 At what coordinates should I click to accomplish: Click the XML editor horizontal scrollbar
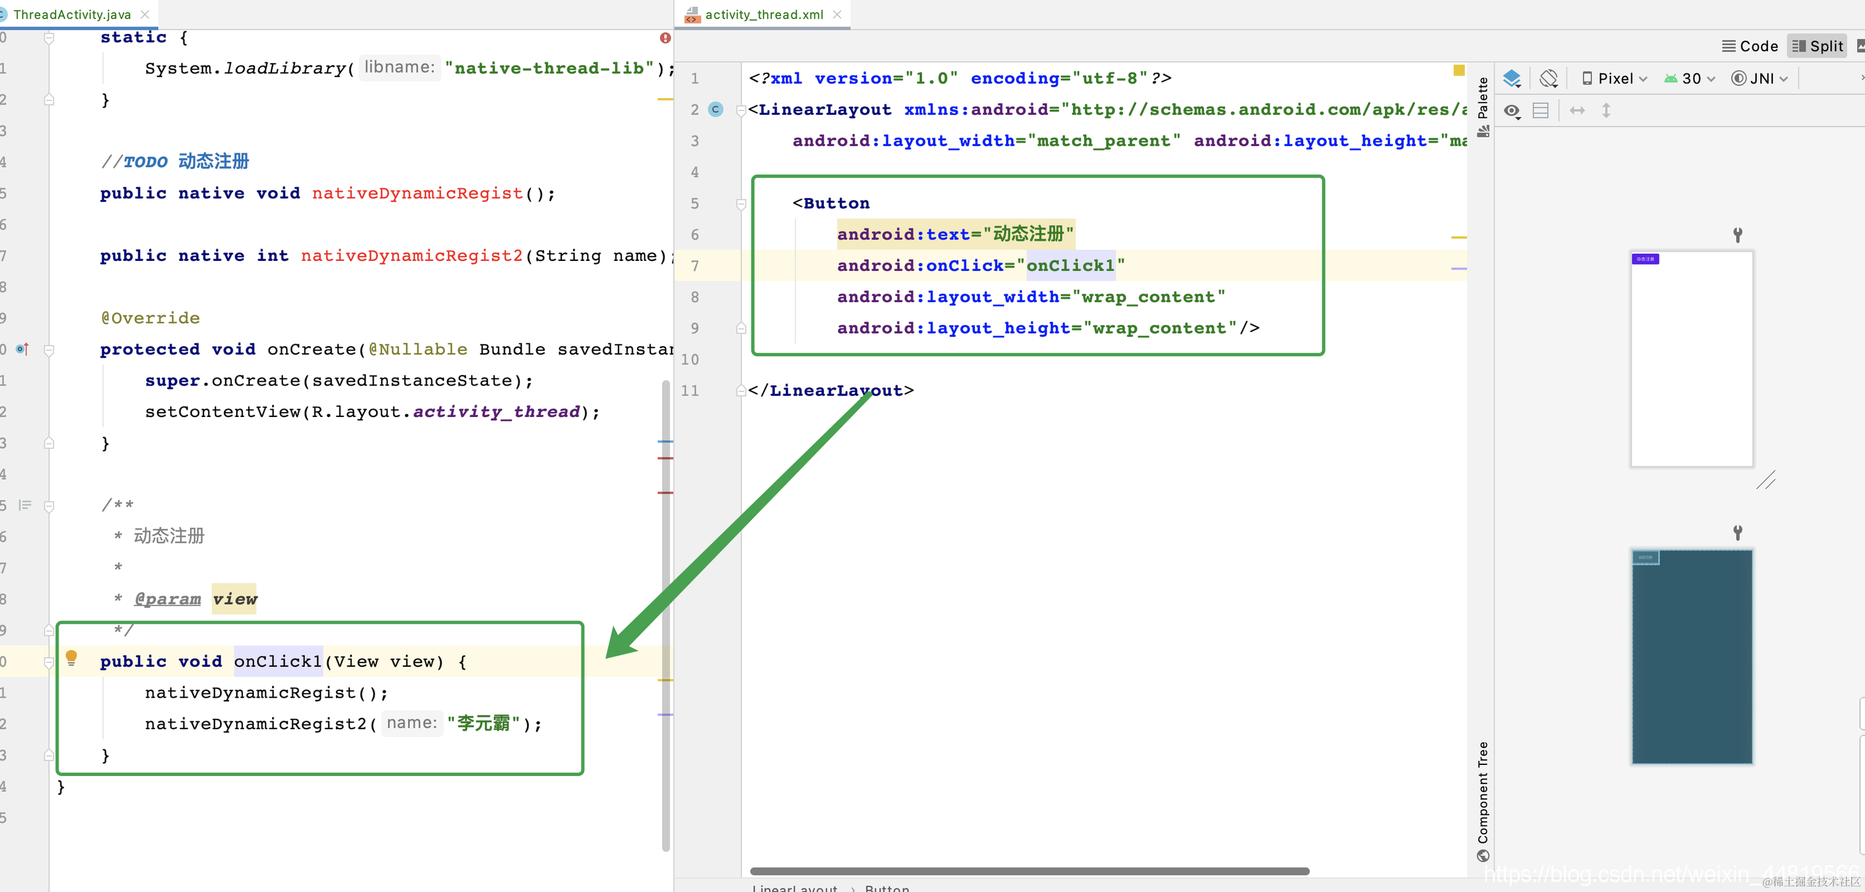click(x=1029, y=871)
